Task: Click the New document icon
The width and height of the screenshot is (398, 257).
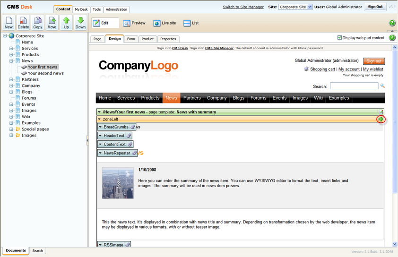Action: click(9, 22)
